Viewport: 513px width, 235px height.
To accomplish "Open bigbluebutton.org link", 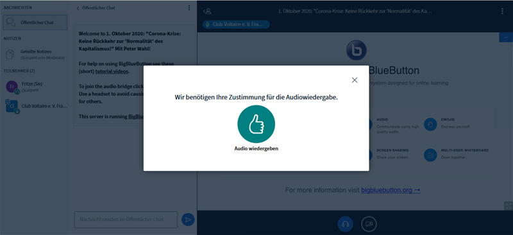I will (x=391, y=190).
